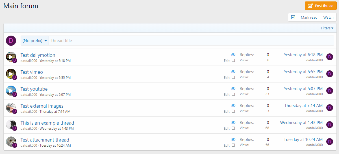Image resolution: width=339 pixels, height=154 pixels.
Task: Click the Watch button
Action: (x=328, y=17)
